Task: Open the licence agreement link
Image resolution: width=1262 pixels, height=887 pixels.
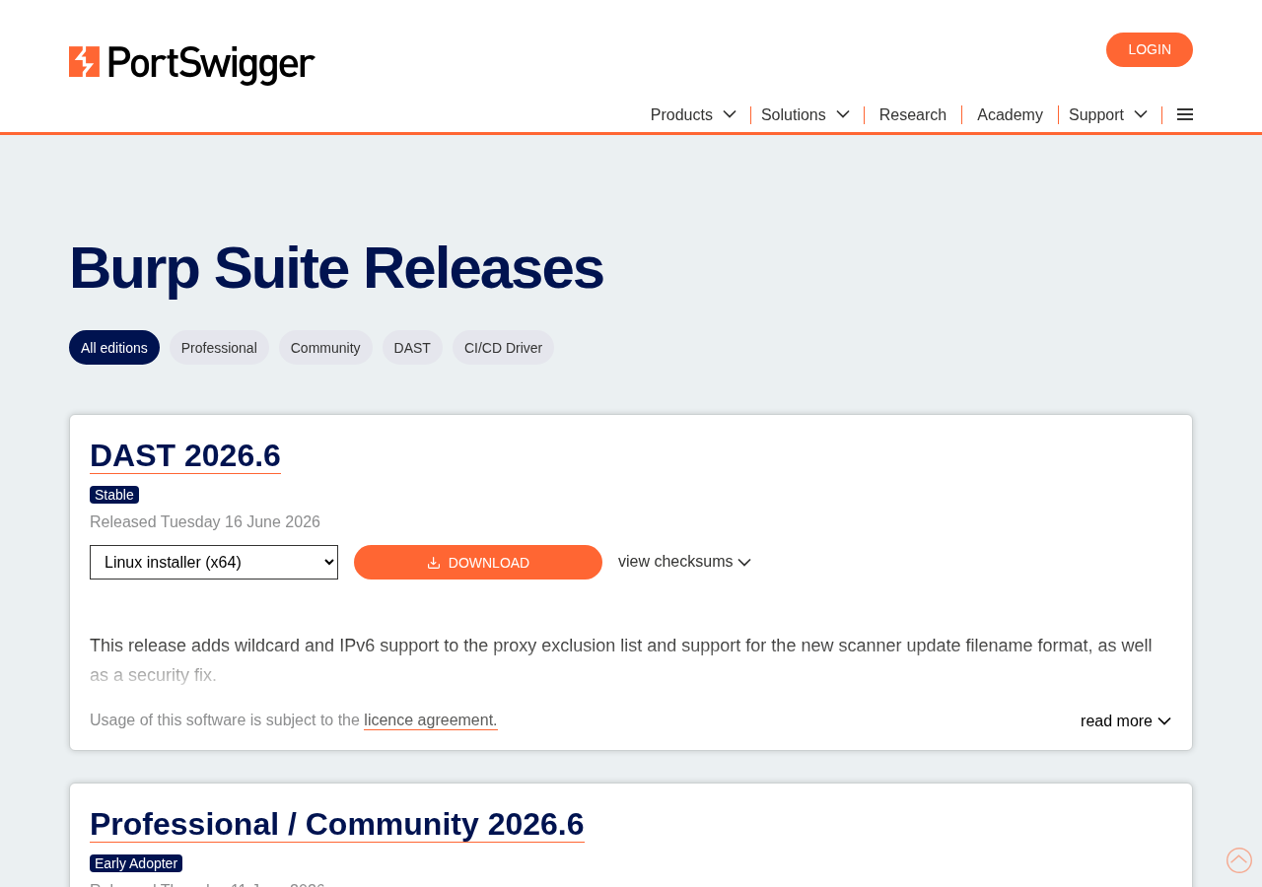Action: tap(431, 720)
